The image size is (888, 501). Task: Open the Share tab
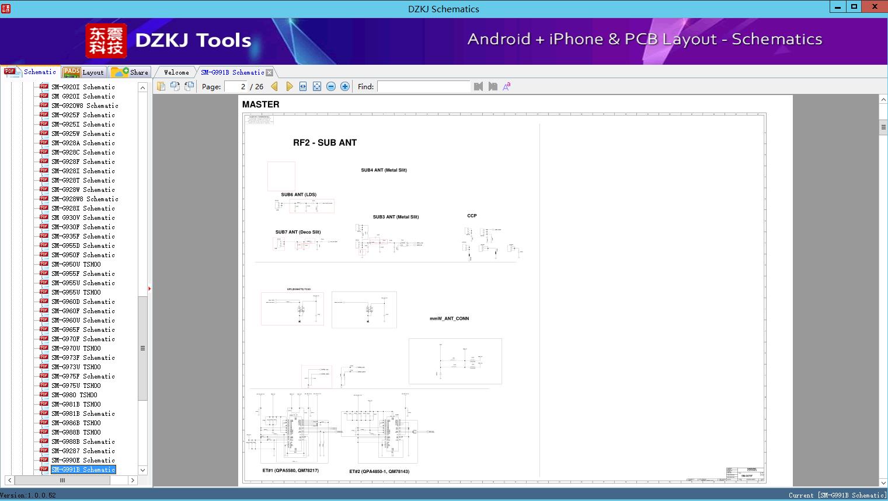pos(131,72)
